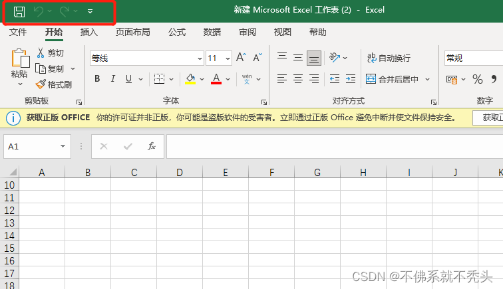This screenshot has height=289, width=503.
Task: Click the 剪切 scissors button
Action: [51, 52]
